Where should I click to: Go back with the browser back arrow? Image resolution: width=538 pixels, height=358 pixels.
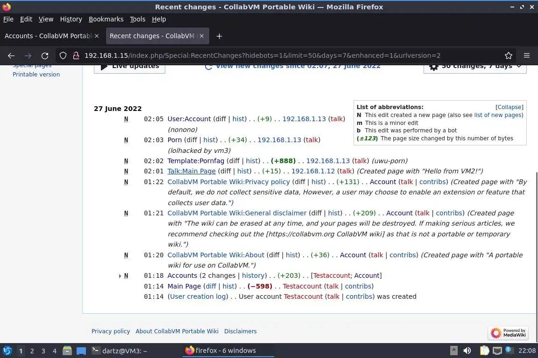tap(11, 55)
